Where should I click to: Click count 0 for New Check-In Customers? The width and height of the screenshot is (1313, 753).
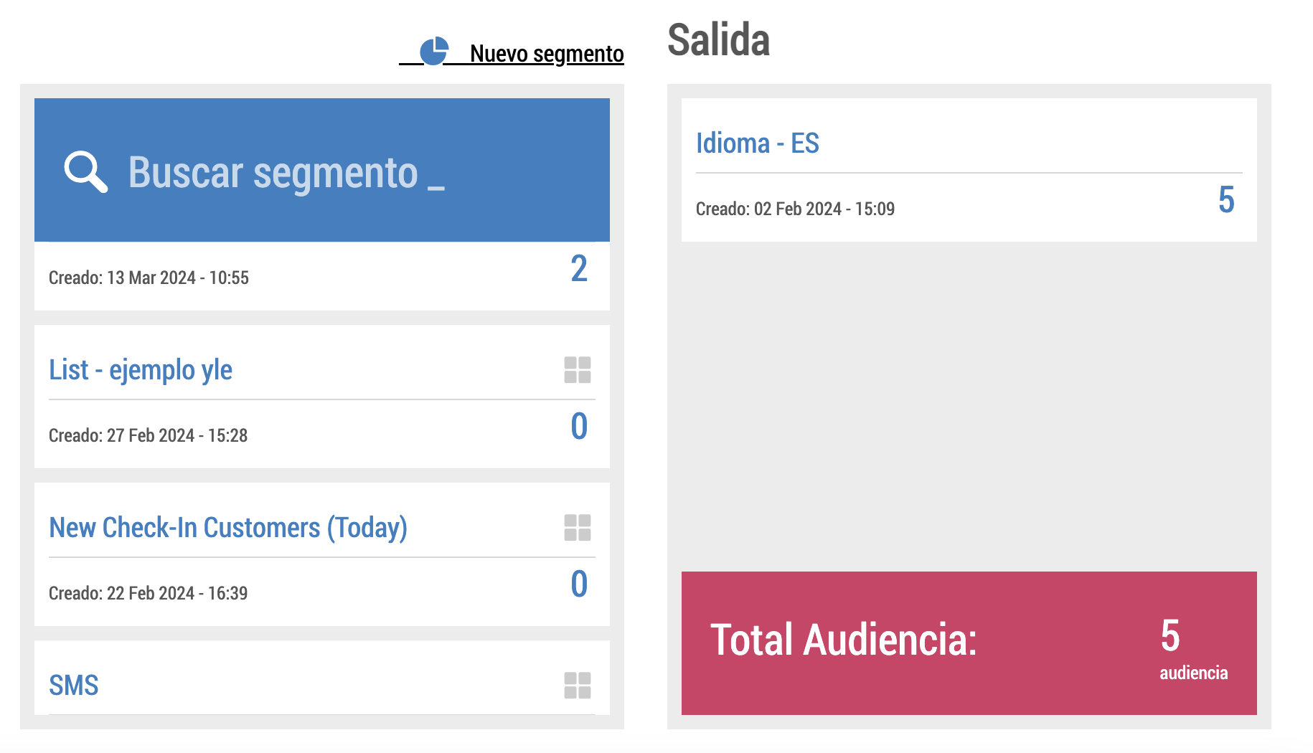[x=579, y=584]
